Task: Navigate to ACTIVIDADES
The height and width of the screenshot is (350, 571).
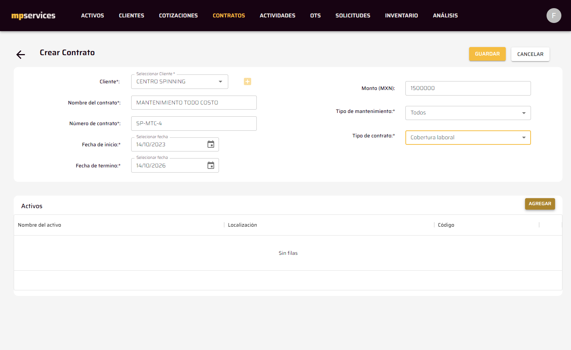Action: click(278, 16)
